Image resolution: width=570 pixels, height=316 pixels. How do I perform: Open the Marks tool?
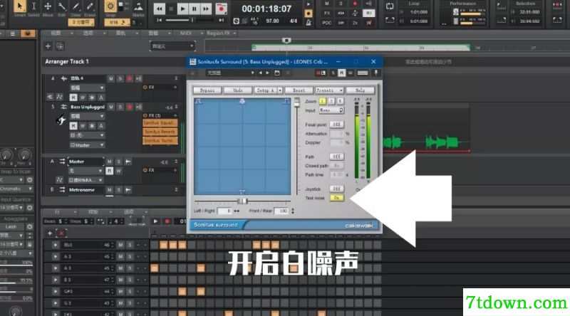(138, 7)
